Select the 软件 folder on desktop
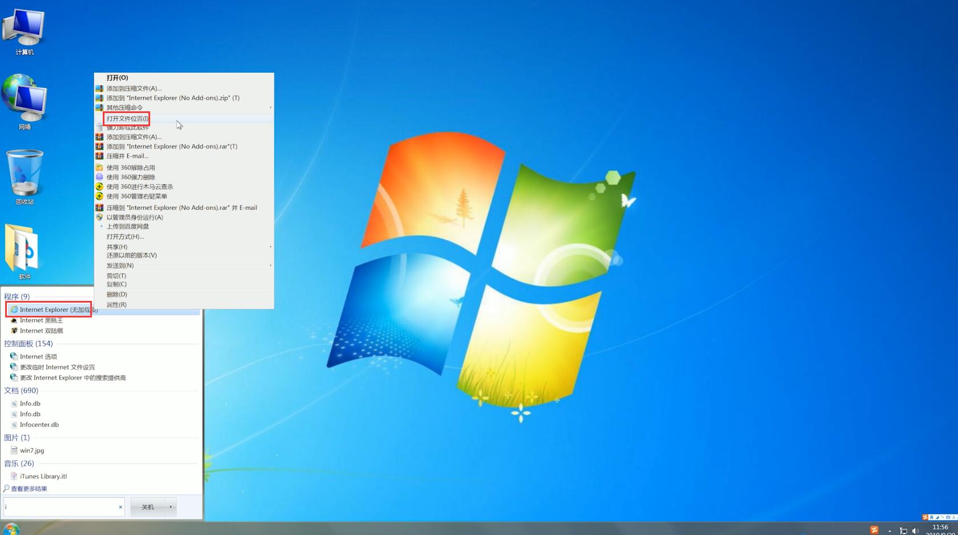 [23, 252]
